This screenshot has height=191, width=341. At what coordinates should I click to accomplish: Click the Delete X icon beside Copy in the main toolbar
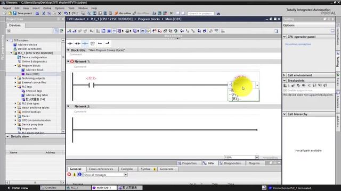60,13
